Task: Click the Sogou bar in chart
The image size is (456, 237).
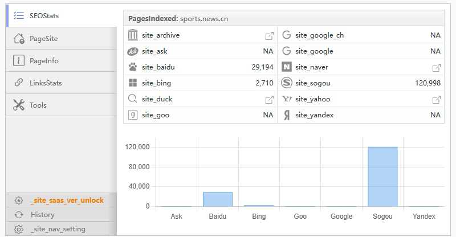Action: (x=382, y=177)
